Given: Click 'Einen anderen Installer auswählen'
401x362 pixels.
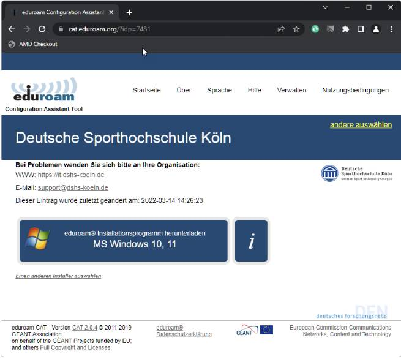Looking at the screenshot, I should point(58,276).
